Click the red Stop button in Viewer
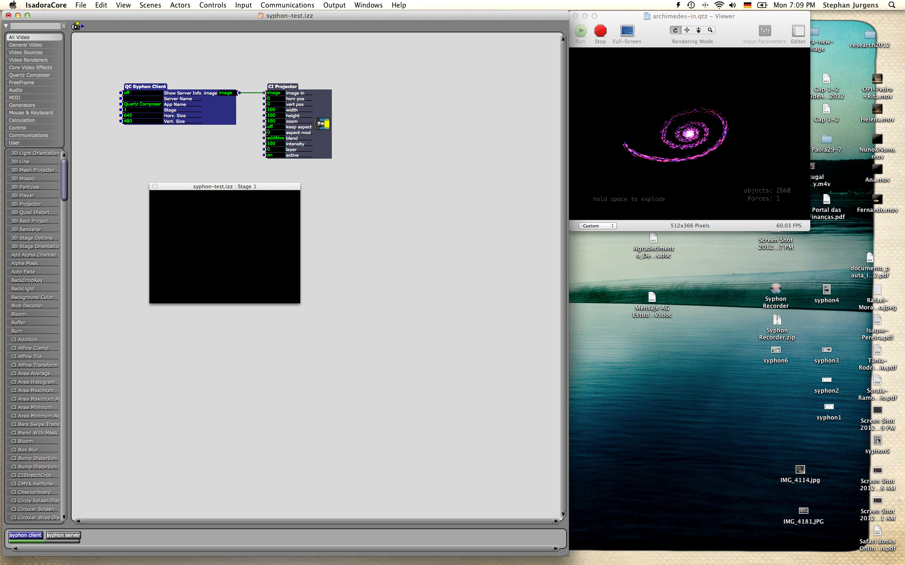The image size is (905, 565). [600, 31]
